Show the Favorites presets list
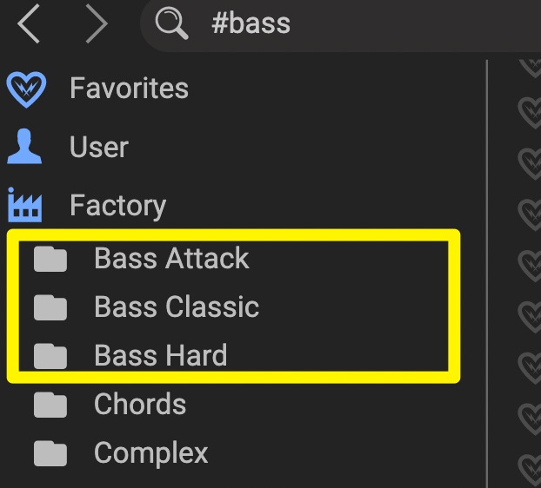Screen dimensions: 541x488 point(129,89)
